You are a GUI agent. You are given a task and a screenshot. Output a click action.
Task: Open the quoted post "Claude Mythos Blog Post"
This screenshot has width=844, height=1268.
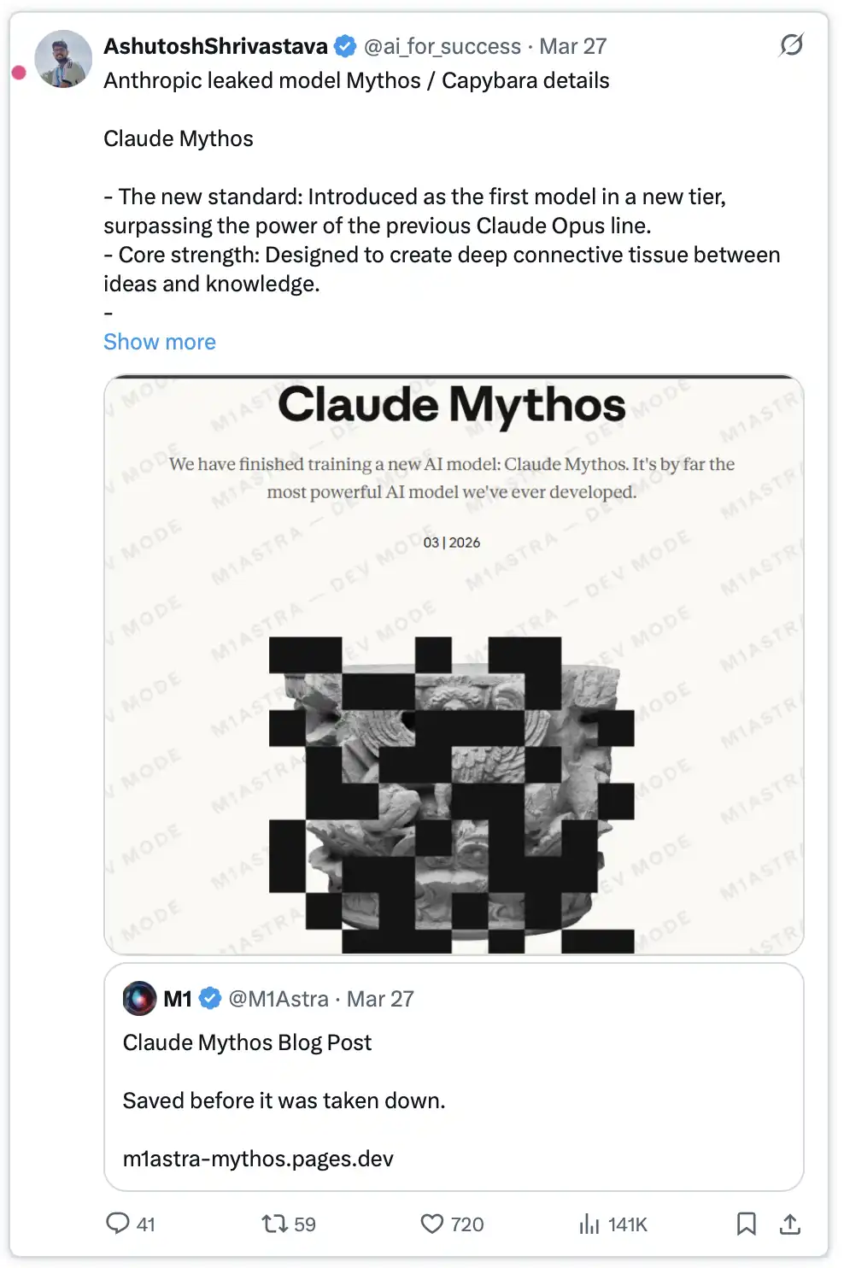tap(247, 1042)
